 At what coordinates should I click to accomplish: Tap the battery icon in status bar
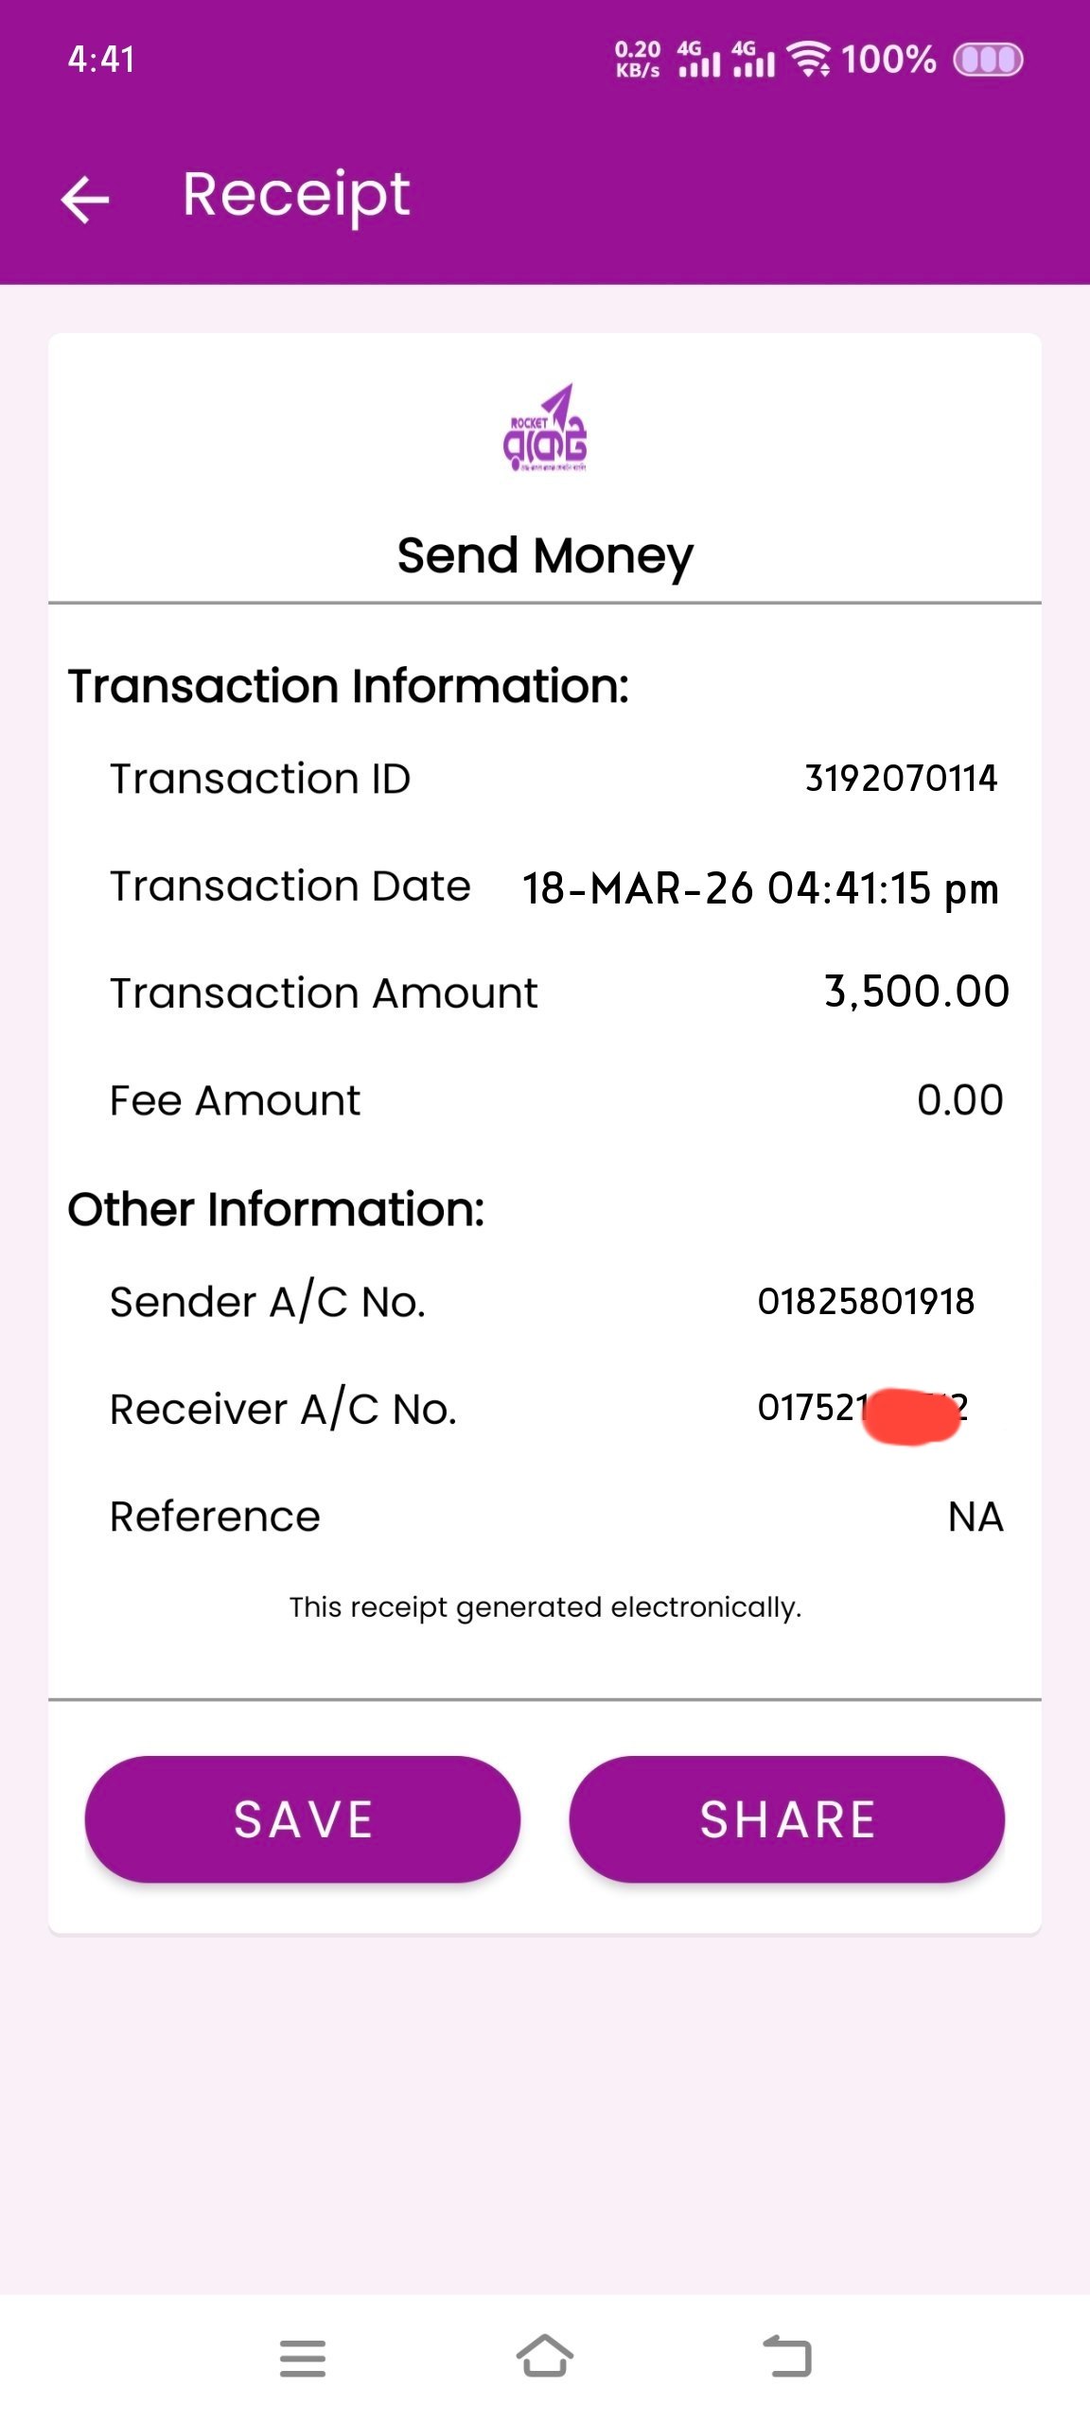pos(987,61)
